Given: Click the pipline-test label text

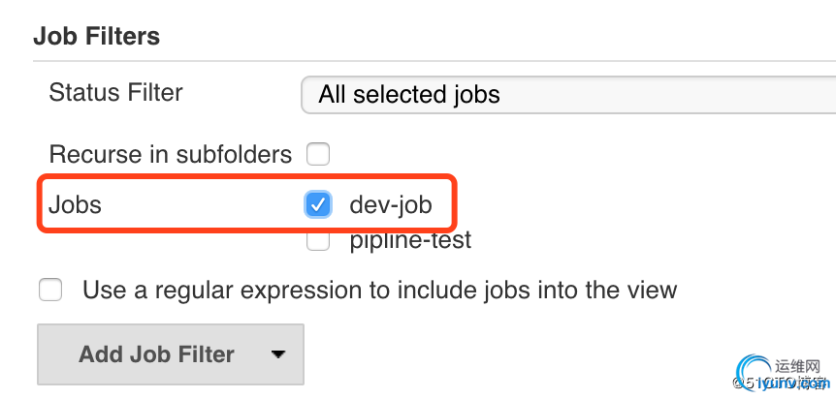Looking at the screenshot, I should (410, 240).
